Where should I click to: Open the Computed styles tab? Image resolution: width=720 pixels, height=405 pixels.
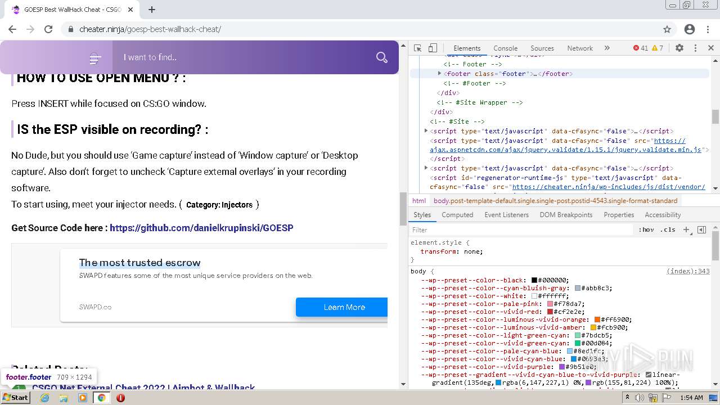click(457, 215)
